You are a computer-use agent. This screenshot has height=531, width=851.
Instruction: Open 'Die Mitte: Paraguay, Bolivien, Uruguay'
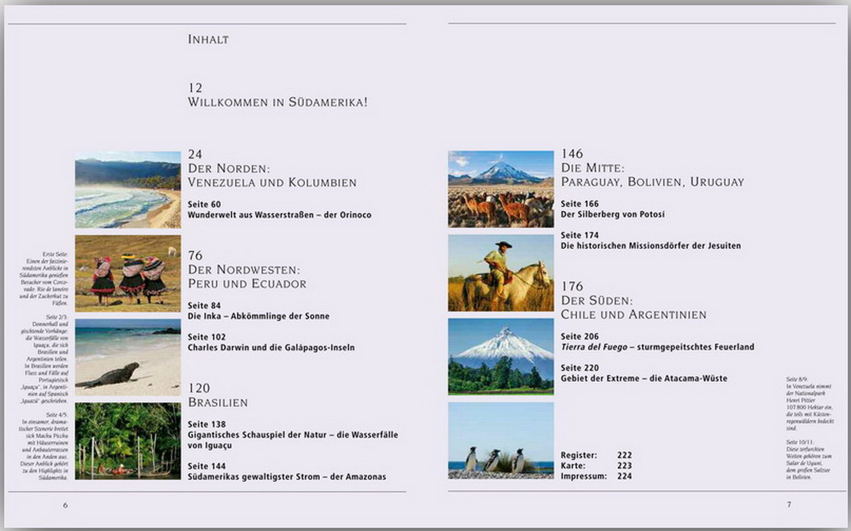point(652,175)
